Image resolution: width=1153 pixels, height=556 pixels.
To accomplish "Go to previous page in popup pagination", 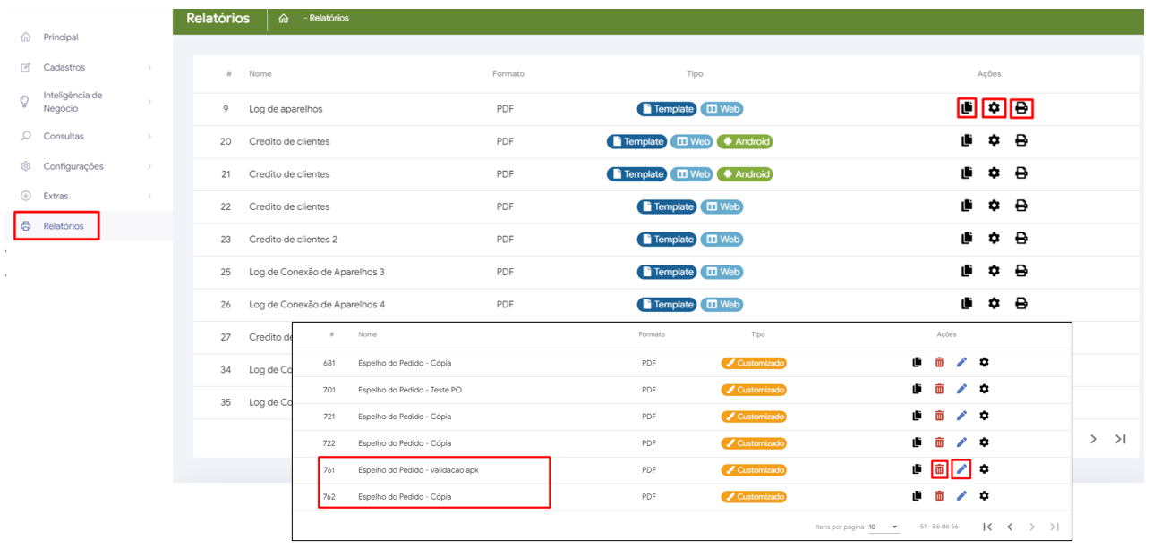I will pos(1010,527).
